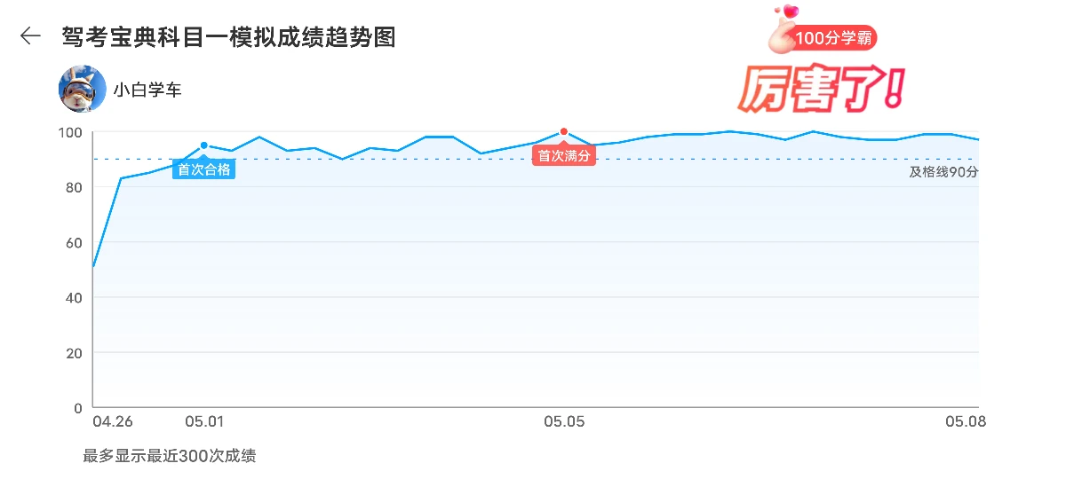The image size is (1066, 479).
Task: Select the 首次合格 marker label
Action: [203, 169]
